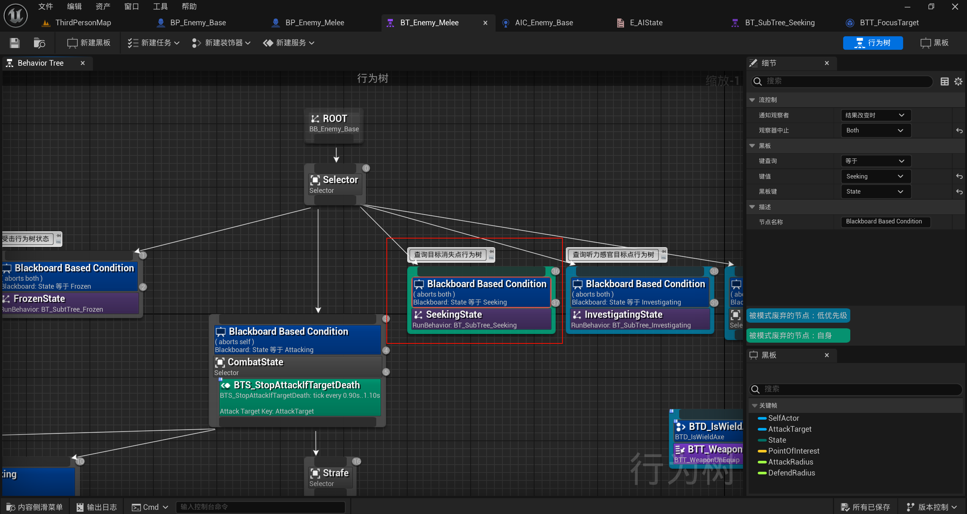Open the New Task dropdown
The image size is (967, 514).
click(x=153, y=43)
